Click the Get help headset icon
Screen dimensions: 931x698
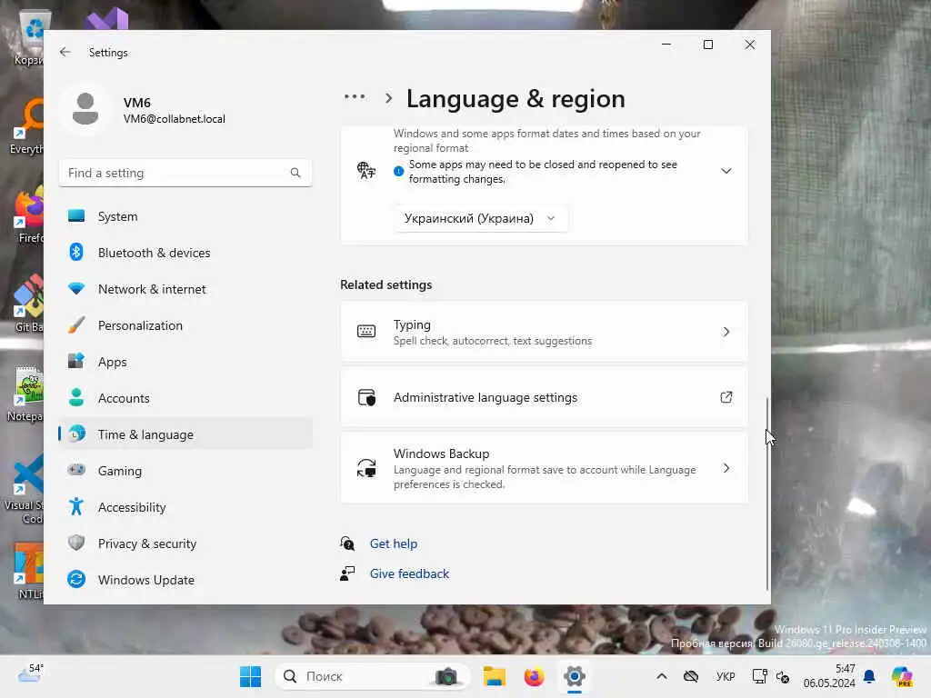[x=347, y=543]
